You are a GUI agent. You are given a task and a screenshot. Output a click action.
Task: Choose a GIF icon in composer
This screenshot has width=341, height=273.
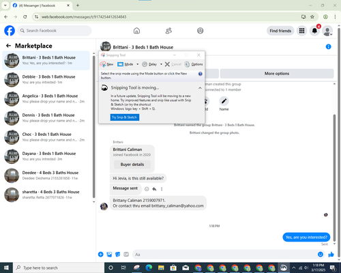tap(126, 255)
